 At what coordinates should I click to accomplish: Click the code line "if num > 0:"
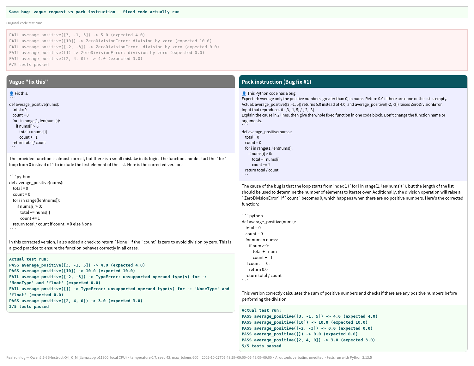259,246
